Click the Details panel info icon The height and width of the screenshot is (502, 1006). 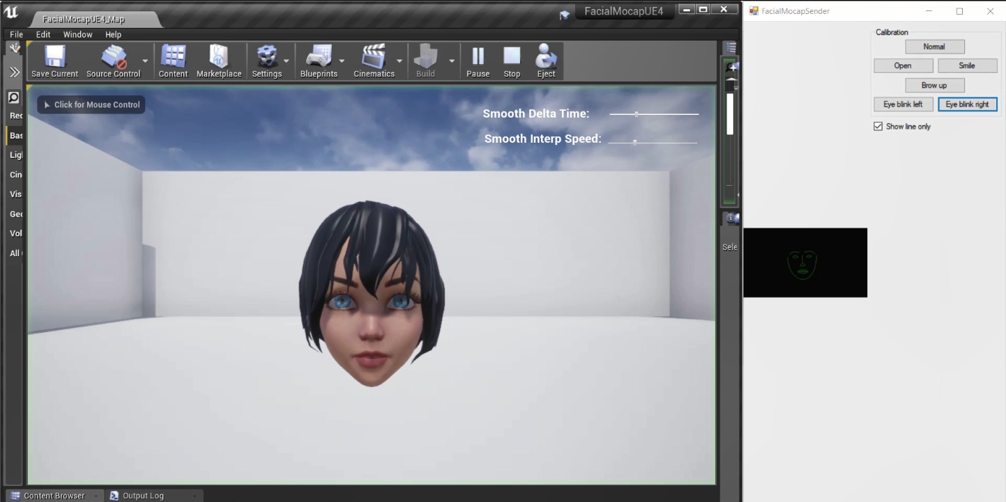click(x=731, y=219)
